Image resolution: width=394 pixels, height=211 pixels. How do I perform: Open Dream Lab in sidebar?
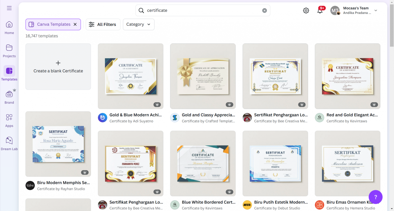tap(9, 144)
